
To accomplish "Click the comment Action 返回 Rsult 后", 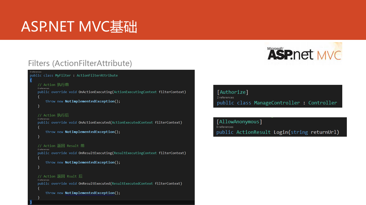I will click(x=60, y=176).
